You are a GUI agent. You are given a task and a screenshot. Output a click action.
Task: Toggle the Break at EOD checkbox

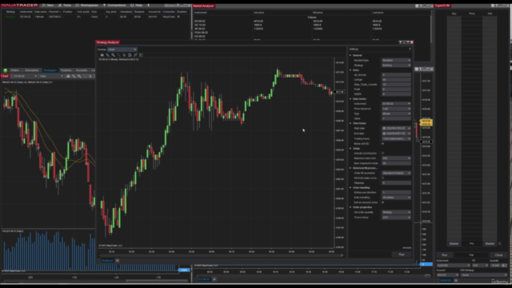(383, 144)
